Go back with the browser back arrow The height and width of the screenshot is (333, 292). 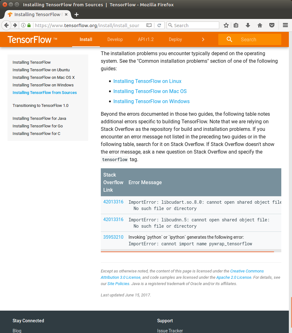tap(6, 25)
